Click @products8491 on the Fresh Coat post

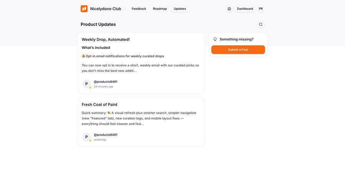(x=105, y=135)
